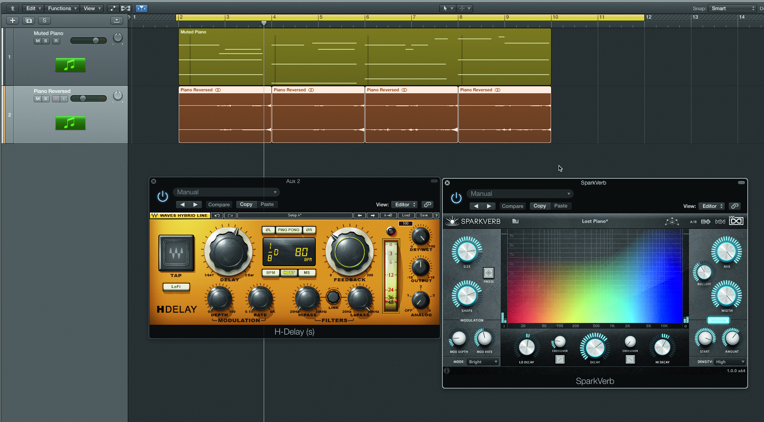Screen dimensions: 764x422
Task: Click the H-Delay TAP tempo pad
Action: 176,253
